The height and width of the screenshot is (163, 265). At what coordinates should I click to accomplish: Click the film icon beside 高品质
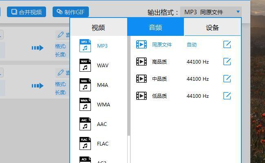pyautogui.click(x=141, y=62)
